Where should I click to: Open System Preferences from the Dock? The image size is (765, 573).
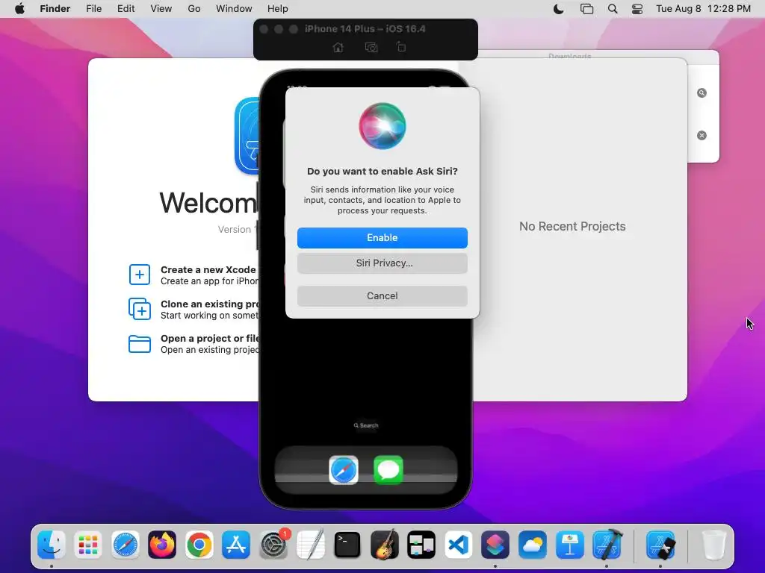[273, 545]
